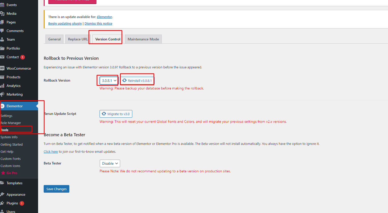Click the Pages icon in sidebar

point(2,22)
